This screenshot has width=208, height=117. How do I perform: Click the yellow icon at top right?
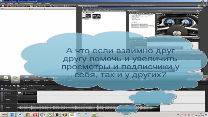203,3
